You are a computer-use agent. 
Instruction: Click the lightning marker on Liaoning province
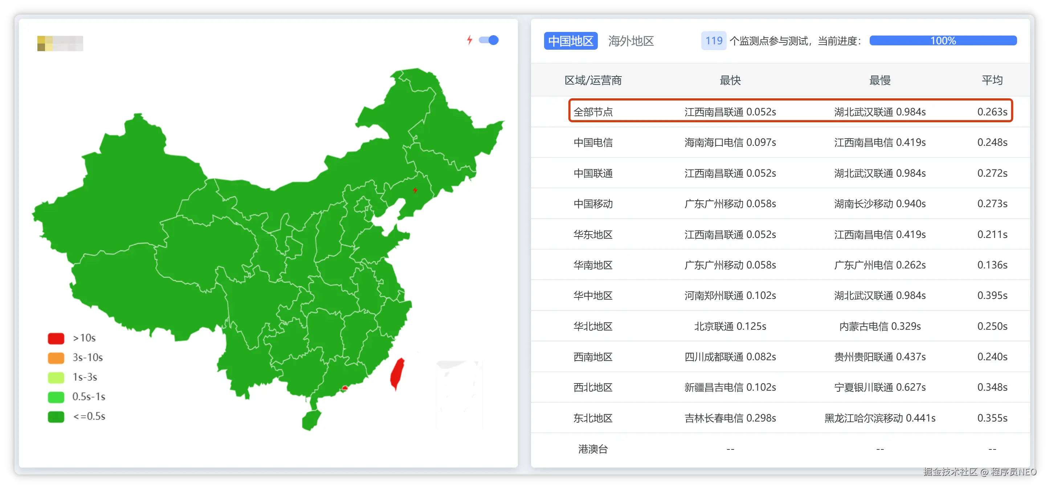[x=415, y=190]
